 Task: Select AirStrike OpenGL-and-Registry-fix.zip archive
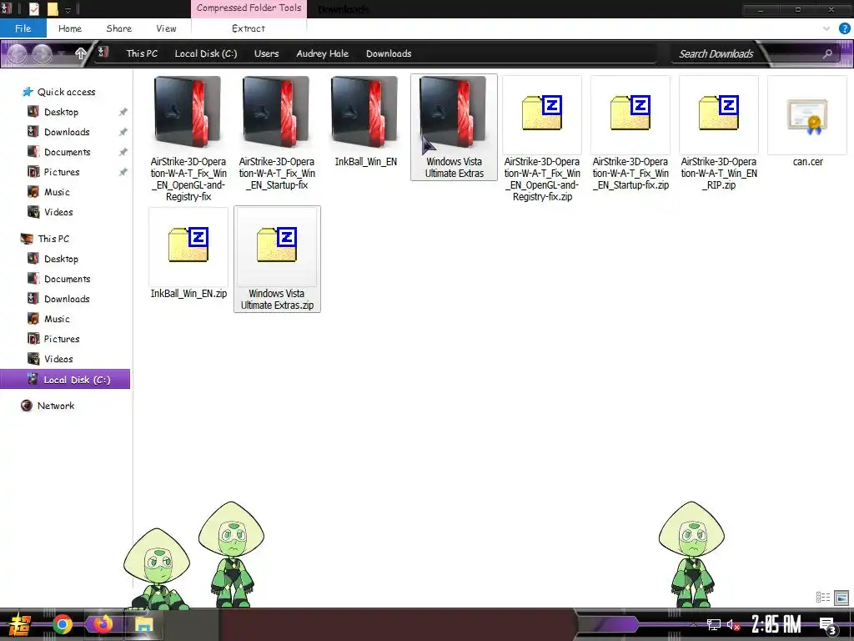[x=542, y=139]
